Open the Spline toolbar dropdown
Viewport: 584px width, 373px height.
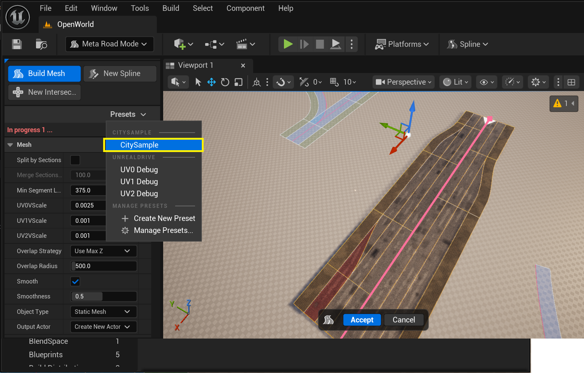click(x=467, y=44)
